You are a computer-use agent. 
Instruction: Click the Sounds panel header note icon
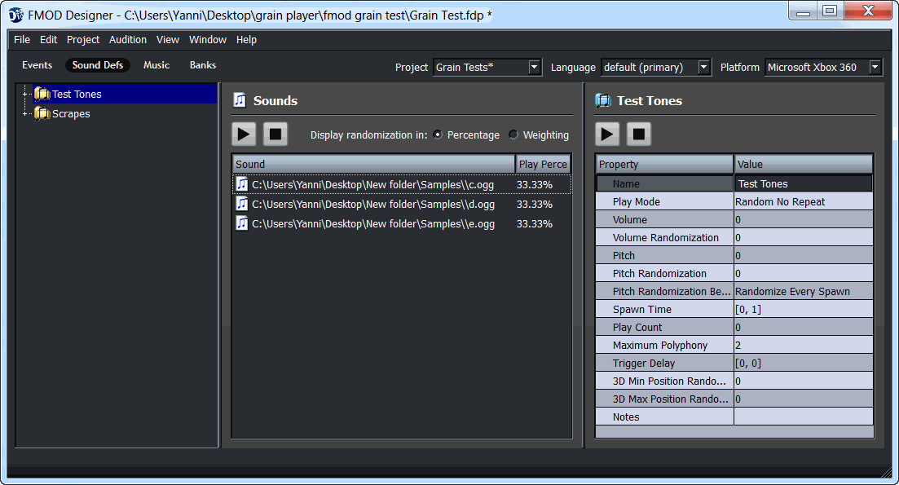[x=240, y=100]
